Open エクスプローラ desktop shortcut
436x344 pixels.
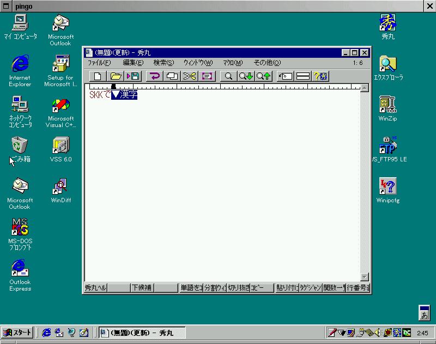tap(388, 68)
